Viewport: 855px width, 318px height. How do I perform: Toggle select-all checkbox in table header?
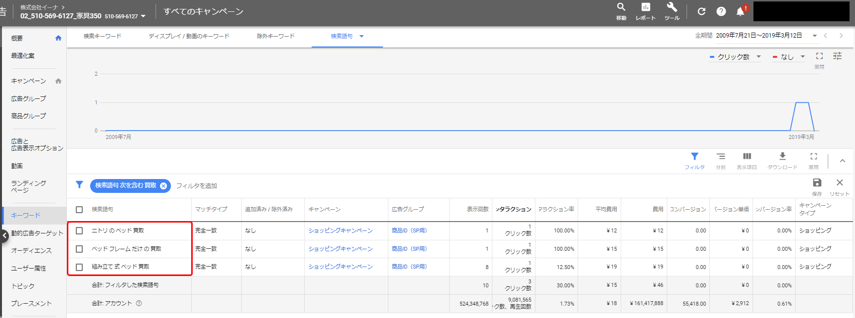(x=79, y=210)
